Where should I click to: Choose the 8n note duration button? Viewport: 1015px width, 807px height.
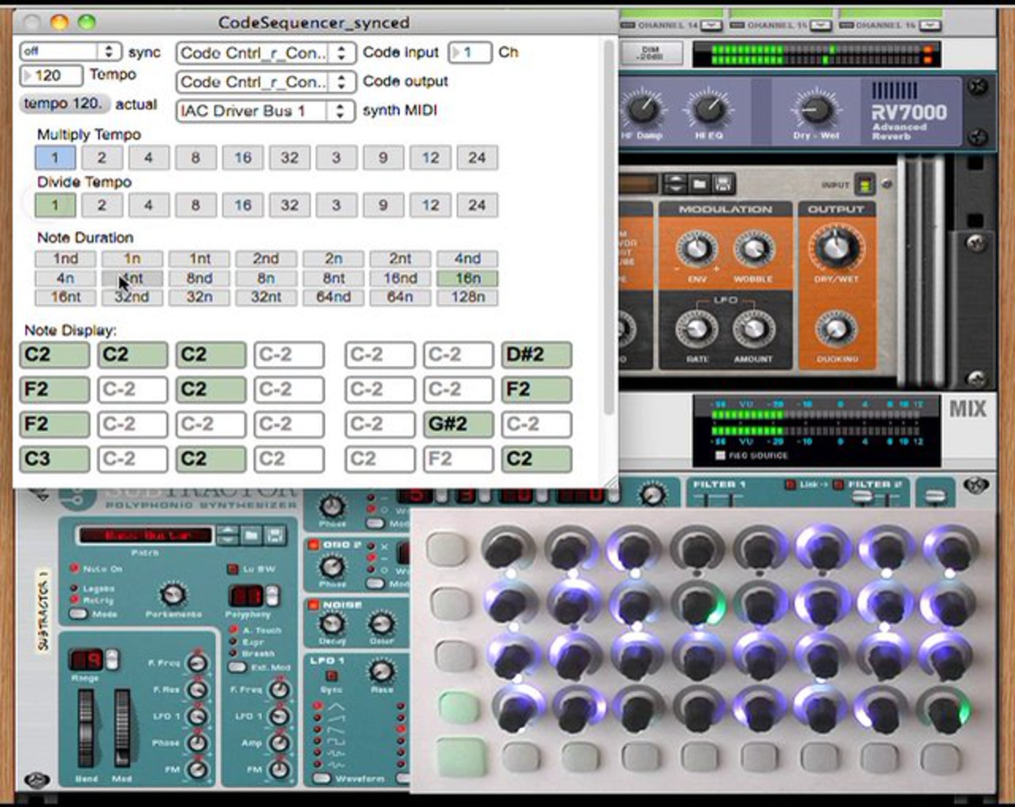pyautogui.click(x=266, y=278)
